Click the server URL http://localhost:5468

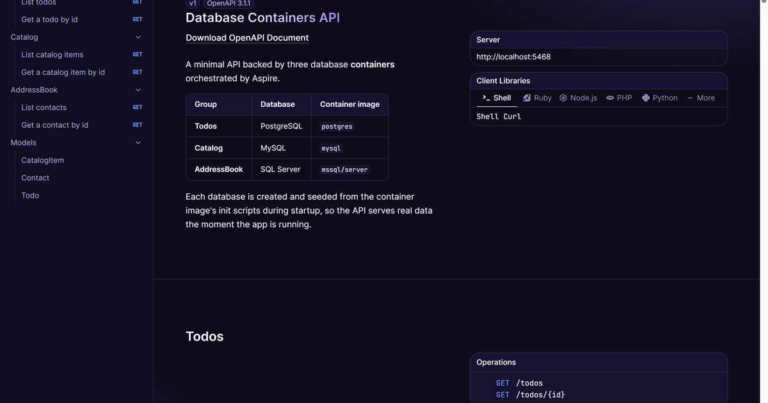(513, 56)
